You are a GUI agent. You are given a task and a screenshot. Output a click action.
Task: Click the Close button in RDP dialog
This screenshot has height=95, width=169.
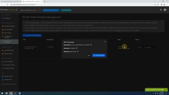pyautogui.click(x=89, y=55)
